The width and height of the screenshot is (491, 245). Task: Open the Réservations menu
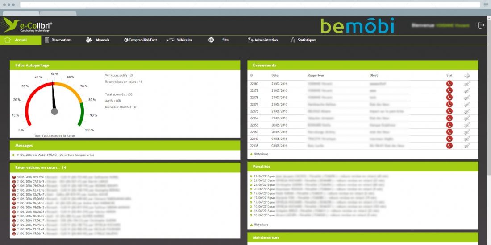pyautogui.click(x=58, y=40)
